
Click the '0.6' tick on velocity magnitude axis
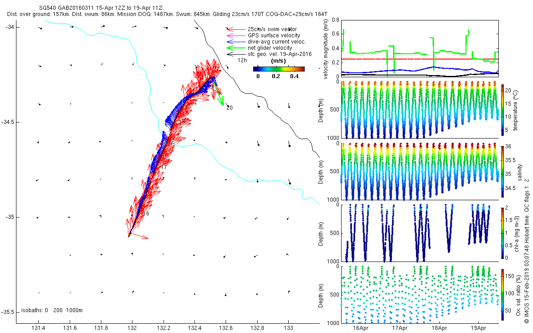pyautogui.click(x=335, y=35)
